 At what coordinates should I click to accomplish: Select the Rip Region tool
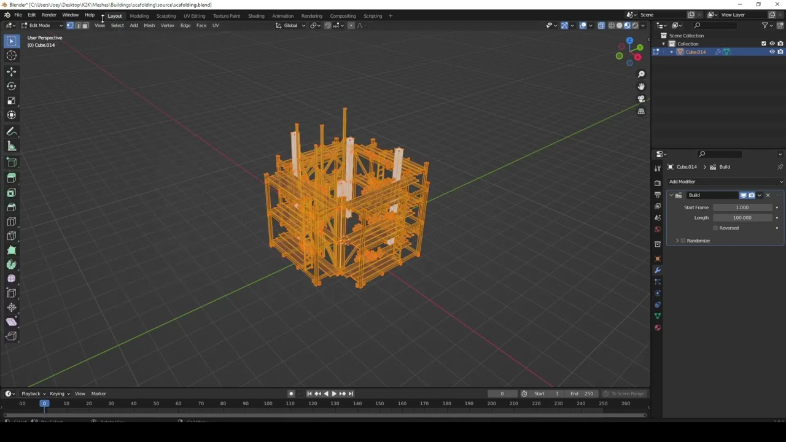click(11, 336)
